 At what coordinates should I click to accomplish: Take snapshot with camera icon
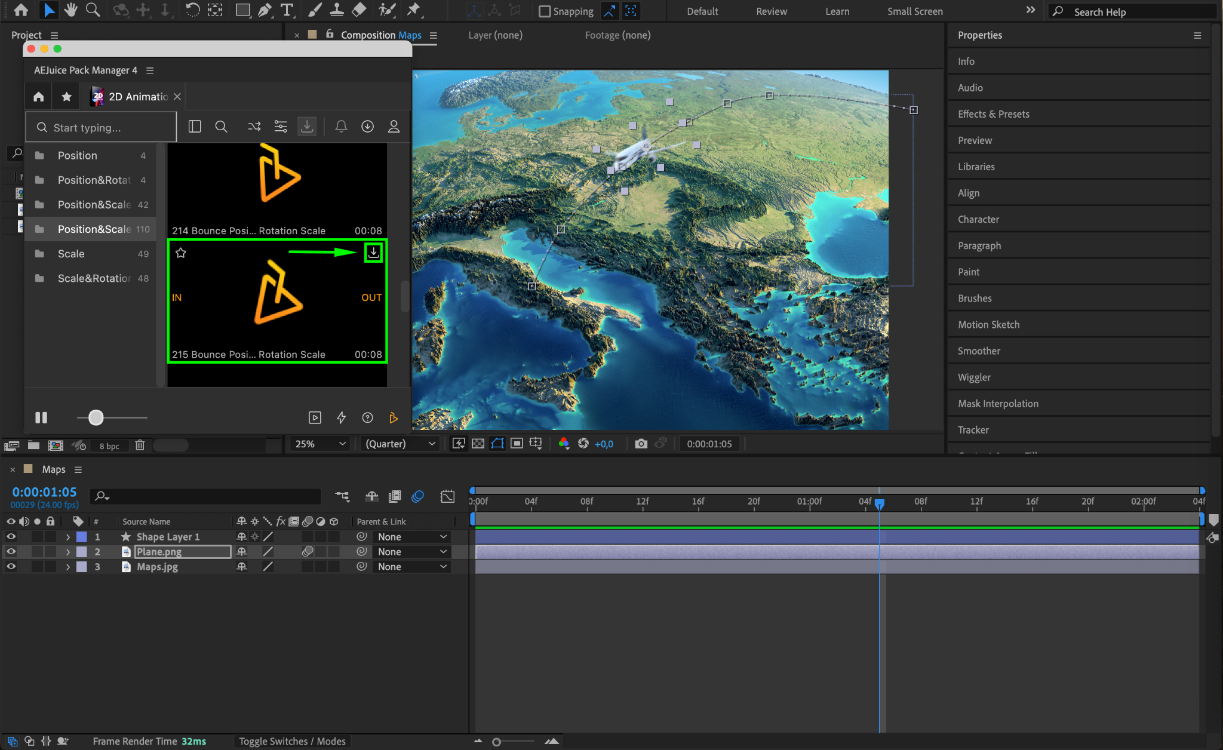tap(641, 444)
